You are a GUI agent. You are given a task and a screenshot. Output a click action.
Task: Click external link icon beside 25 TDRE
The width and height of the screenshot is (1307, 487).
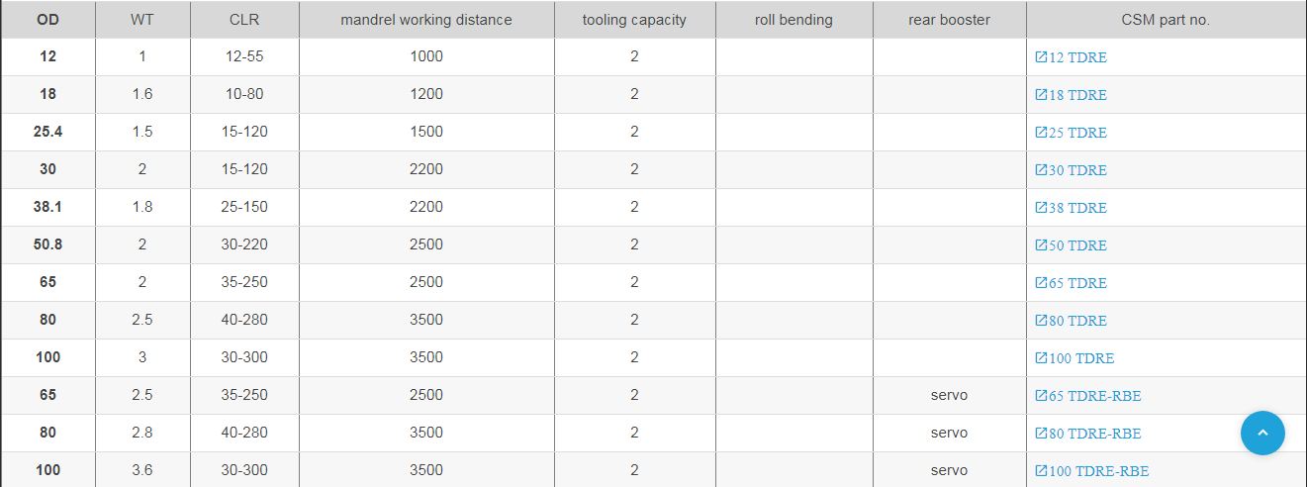coord(1041,133)
